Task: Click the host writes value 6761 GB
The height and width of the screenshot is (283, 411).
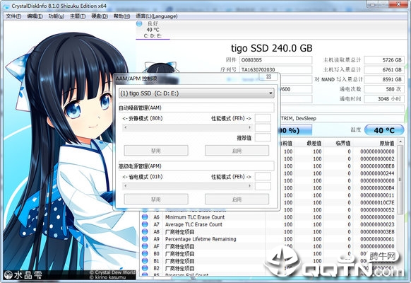Action: [x=384, y=69]
